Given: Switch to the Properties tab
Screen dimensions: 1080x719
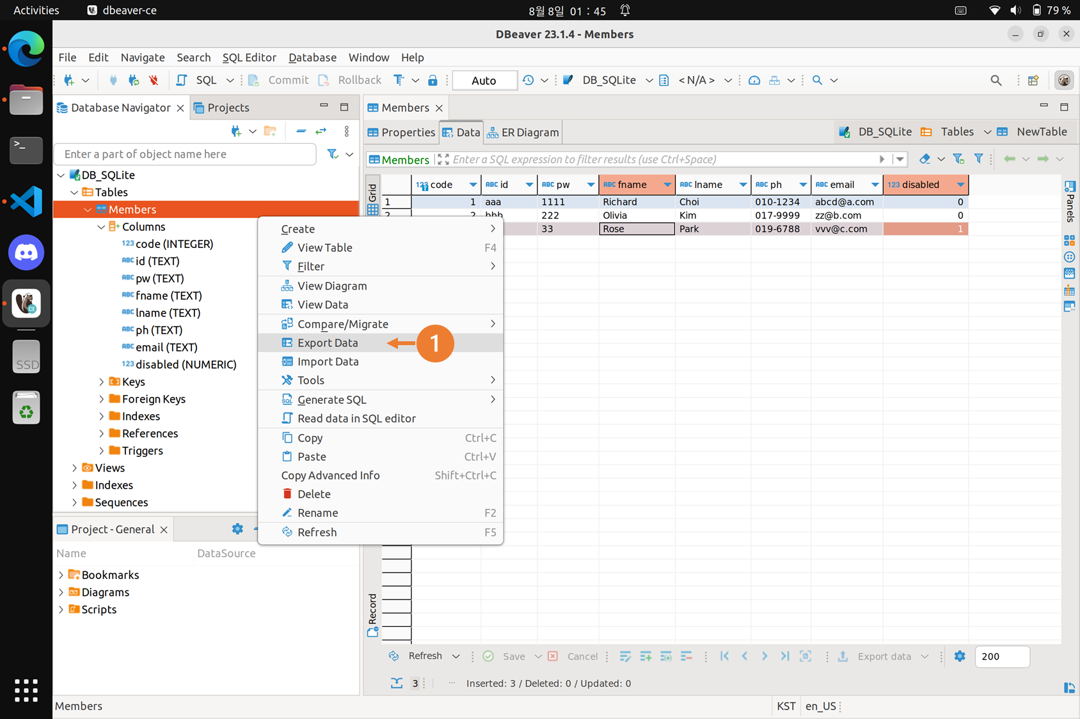Looking at the screenshot, I should (x=401, y=132).
